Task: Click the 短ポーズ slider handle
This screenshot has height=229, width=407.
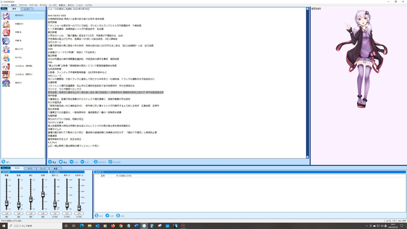Action: (x=55, y=204)
